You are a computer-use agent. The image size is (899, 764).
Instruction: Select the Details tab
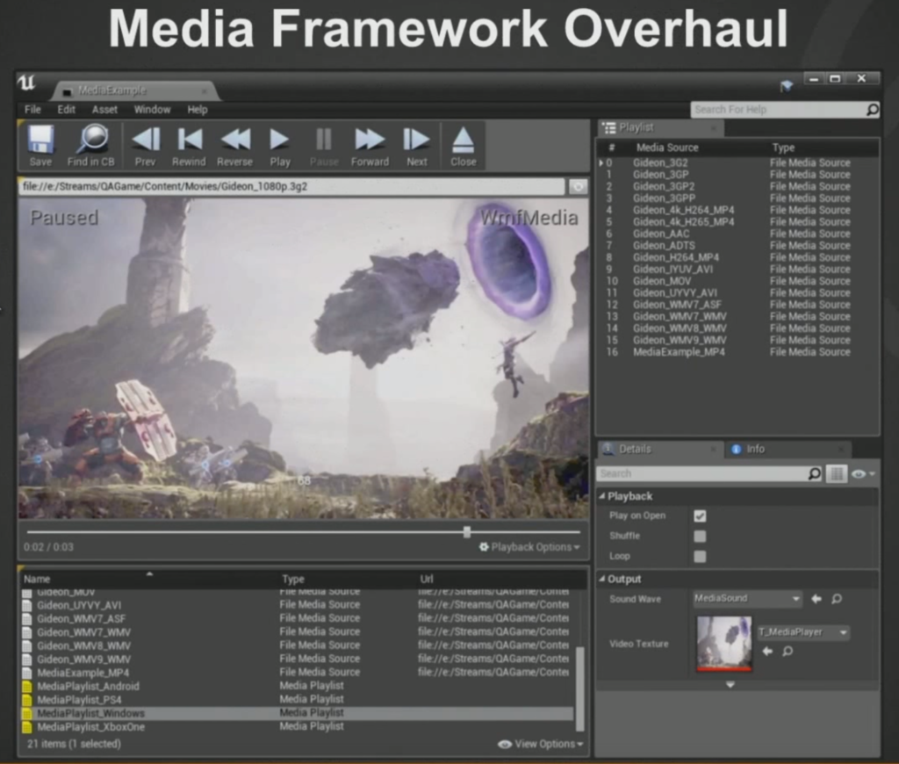pos(659,449)
